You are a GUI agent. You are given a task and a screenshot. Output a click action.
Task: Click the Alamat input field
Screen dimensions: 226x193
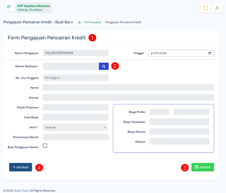tap(128, 97)
